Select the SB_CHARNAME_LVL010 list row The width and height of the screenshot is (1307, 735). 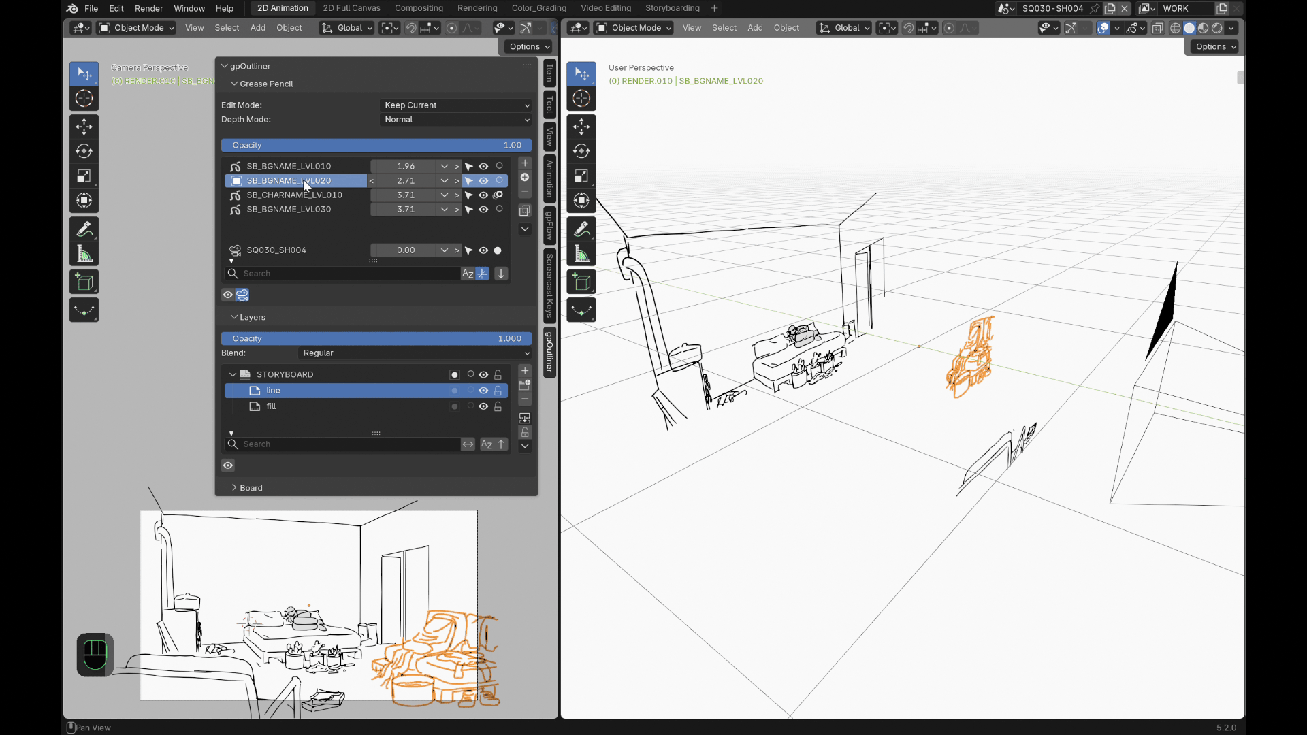[x=296, y=195]
